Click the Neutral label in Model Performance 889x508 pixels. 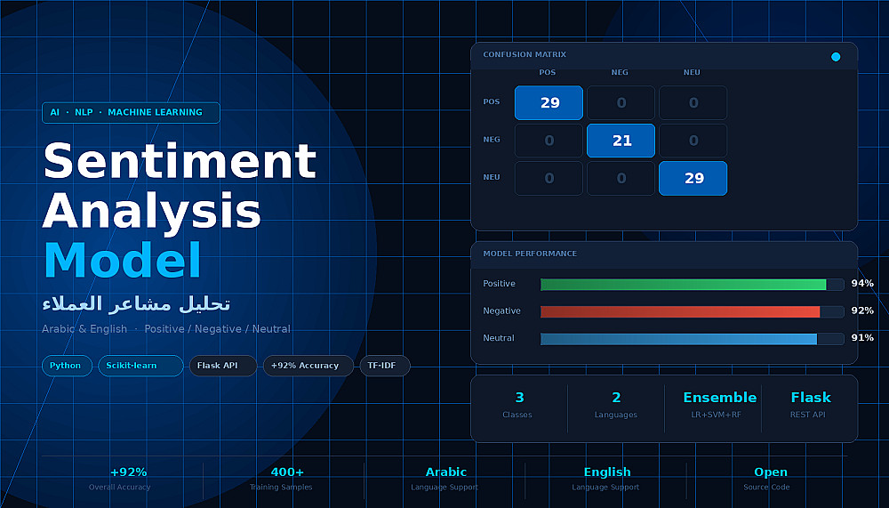click(x=499, y=338)
